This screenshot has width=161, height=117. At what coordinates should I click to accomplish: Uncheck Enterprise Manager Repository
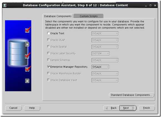(x=48, y=66)
